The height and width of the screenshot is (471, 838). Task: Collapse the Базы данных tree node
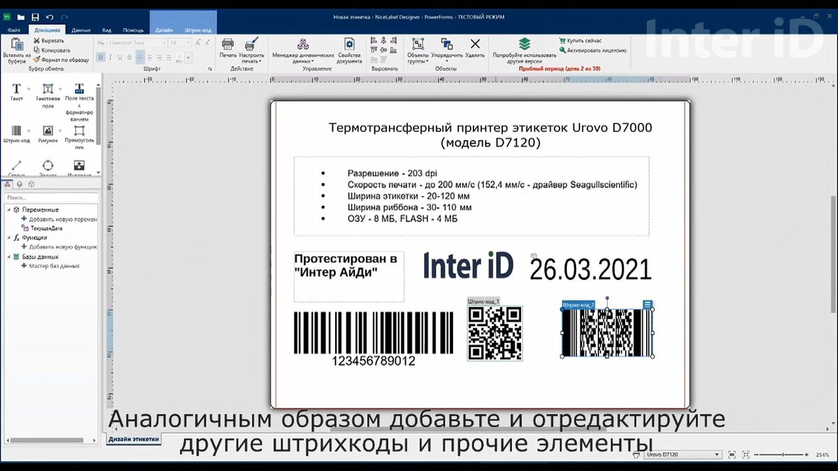[8, 256]
